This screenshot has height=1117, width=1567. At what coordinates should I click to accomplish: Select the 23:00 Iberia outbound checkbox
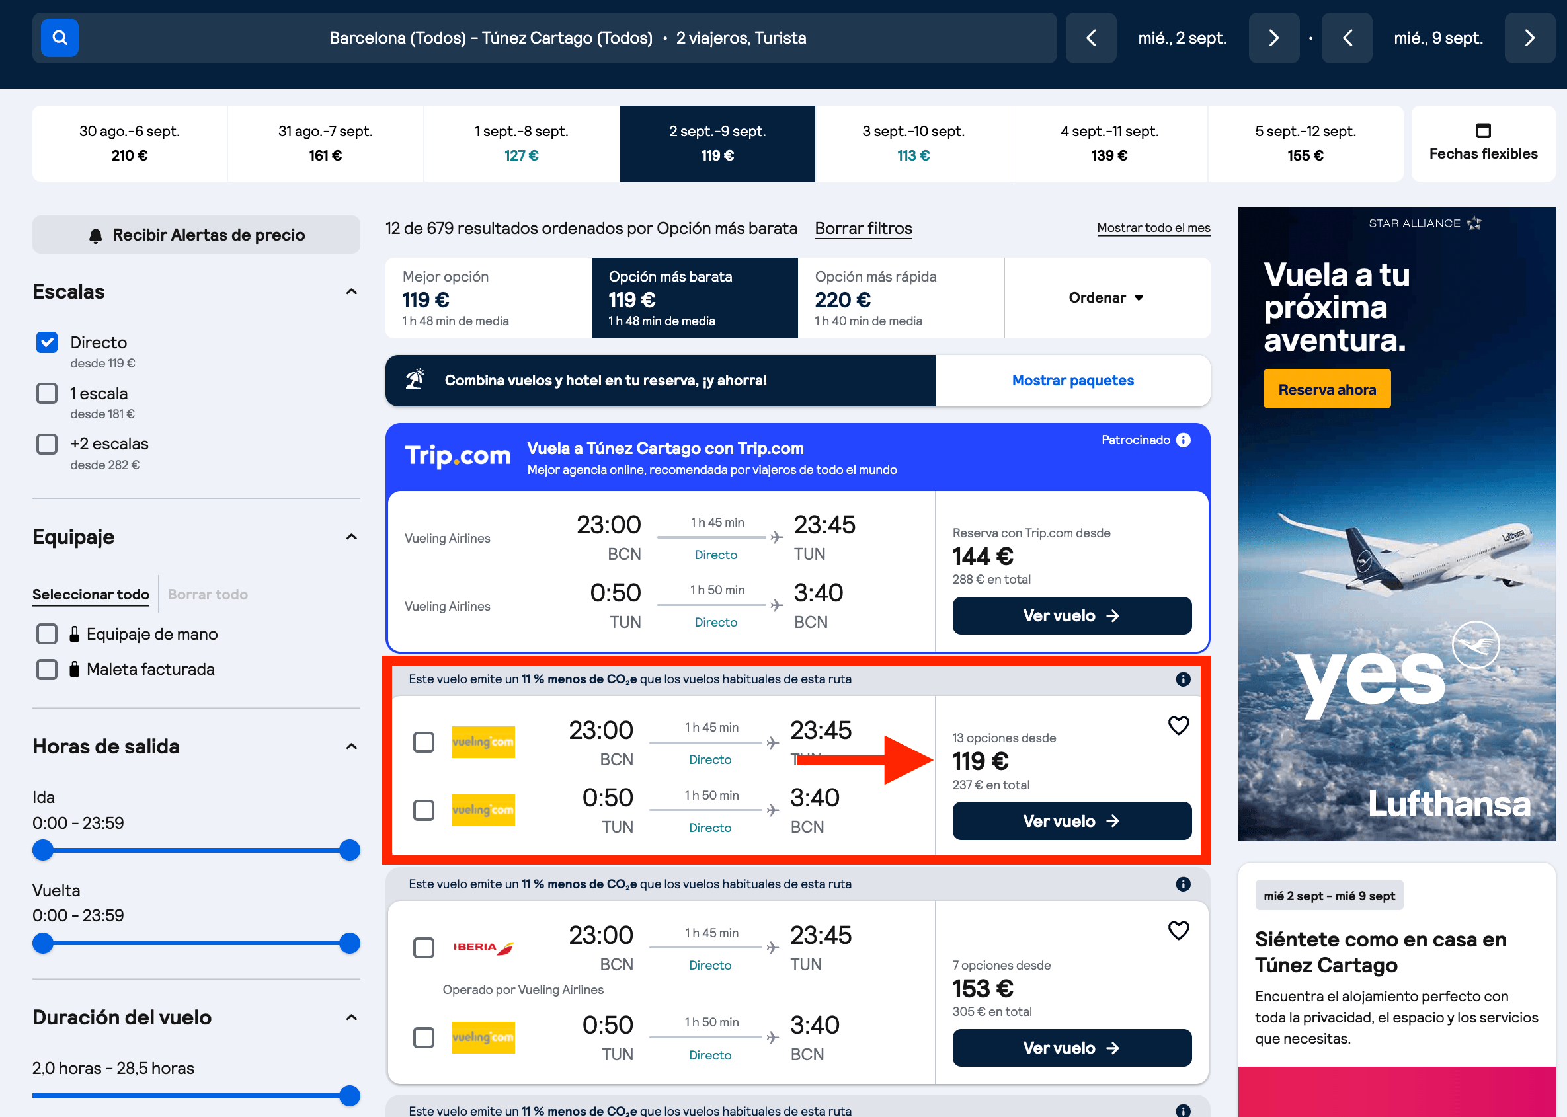424,948
